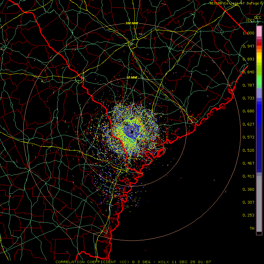The image size is (264, 264).
Task: Click the 0.893 scale value
Action: point(248,59)
